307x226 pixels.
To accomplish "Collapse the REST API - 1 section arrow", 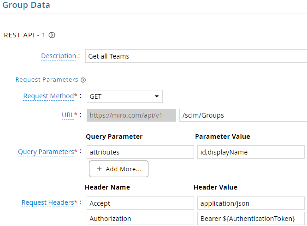I will 52,35.
